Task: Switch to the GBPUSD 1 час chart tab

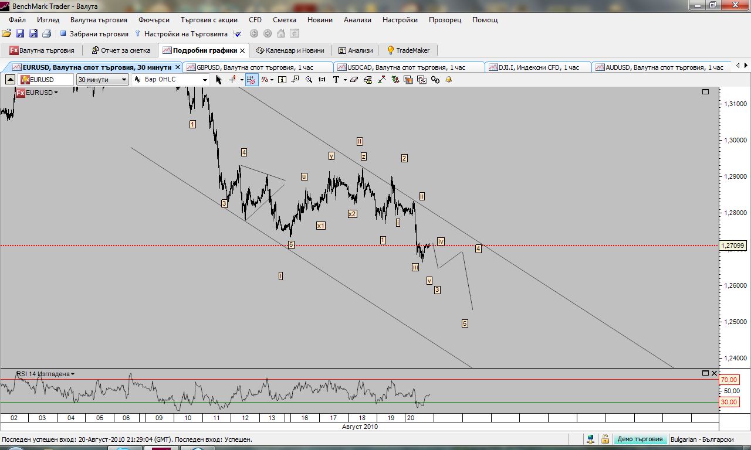Action: (258, 67)
